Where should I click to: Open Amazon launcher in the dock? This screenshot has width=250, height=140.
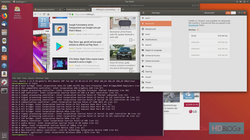[4, 74]
